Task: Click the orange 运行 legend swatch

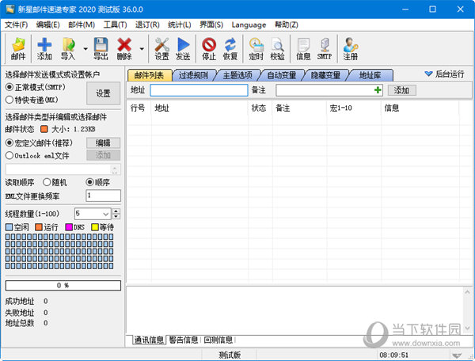Action: 39,227
